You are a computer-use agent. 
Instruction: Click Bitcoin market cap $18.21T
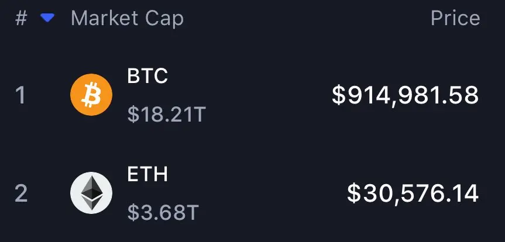[x=167, y=114]
